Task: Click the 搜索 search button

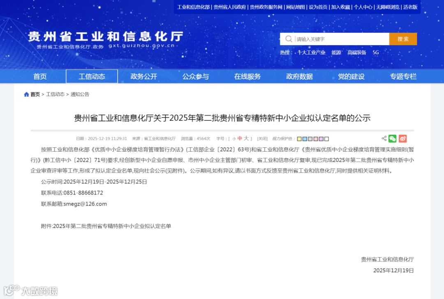Action: coord(403,38)
